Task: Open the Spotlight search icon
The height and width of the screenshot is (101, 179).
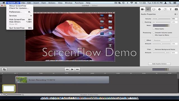Action: (170, 3)
